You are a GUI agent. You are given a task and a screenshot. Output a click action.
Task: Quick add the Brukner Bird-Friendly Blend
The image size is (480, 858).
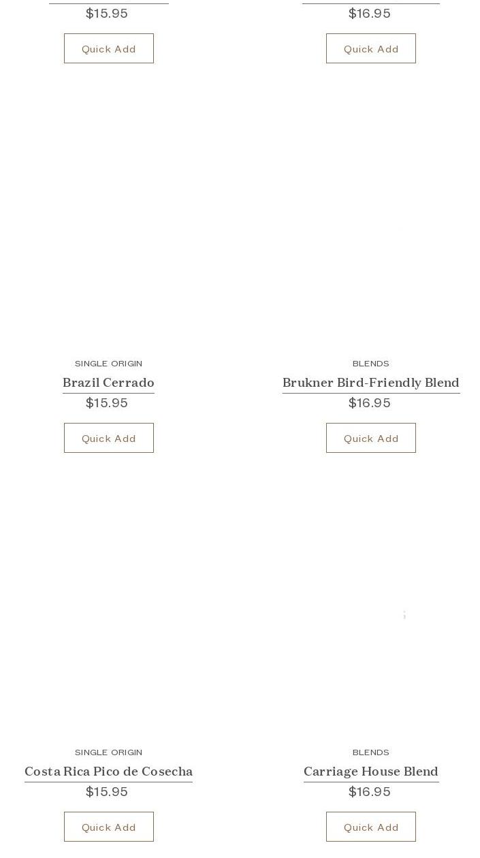tap(371, 438)
